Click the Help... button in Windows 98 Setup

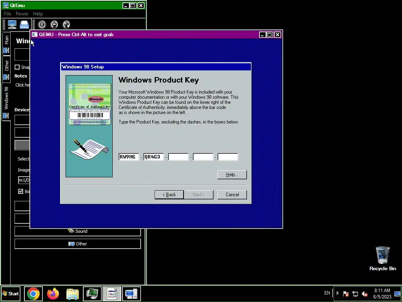[x=232, y=175]
